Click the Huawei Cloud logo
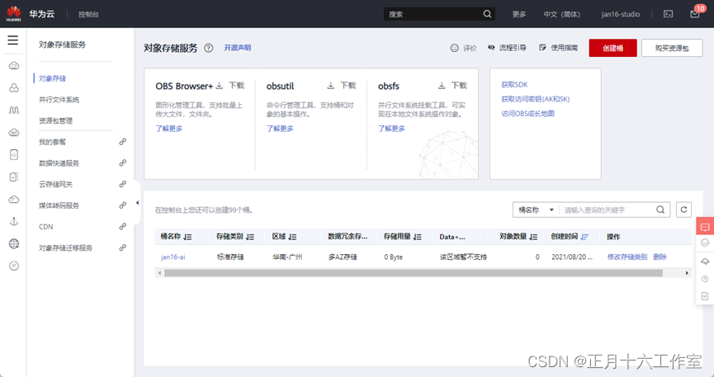This screenshot has width=714, height=377. pyautogui.click(x=14, y=14)
